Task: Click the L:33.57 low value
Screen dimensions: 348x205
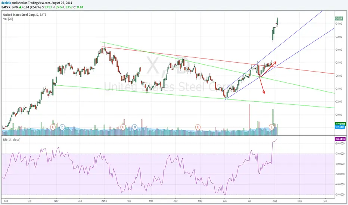Action: click(68, 7)
